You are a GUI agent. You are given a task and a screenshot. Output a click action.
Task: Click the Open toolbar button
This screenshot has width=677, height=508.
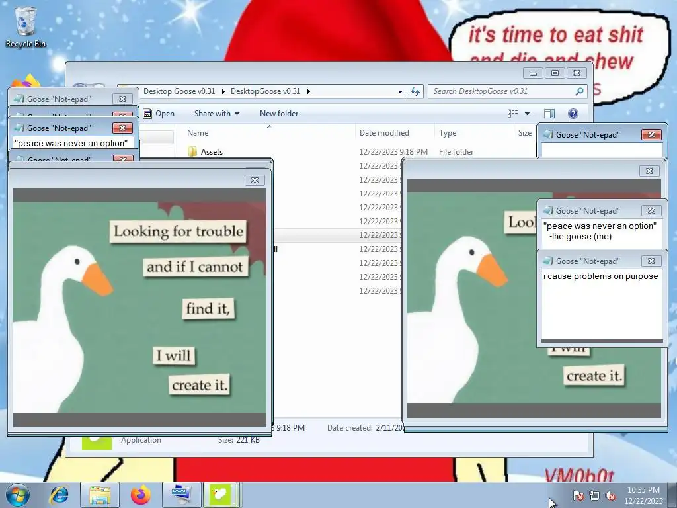(159, 114)
